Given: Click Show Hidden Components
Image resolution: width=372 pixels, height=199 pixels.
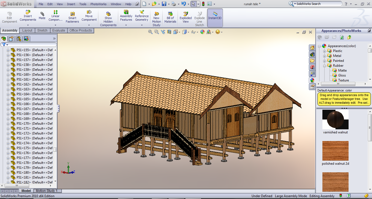Looking at the screenshot, I should [x=108, y=19].
